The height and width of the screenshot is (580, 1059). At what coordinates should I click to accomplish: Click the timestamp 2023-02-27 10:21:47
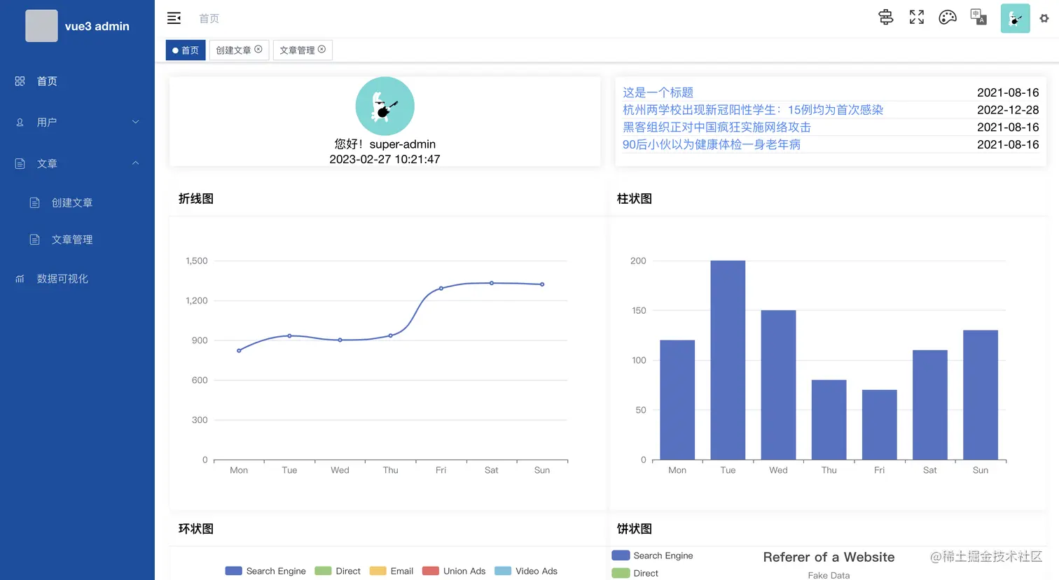[x=385, y=159]
